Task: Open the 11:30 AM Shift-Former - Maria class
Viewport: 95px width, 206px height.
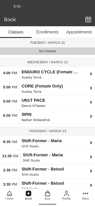Action: 47,157
